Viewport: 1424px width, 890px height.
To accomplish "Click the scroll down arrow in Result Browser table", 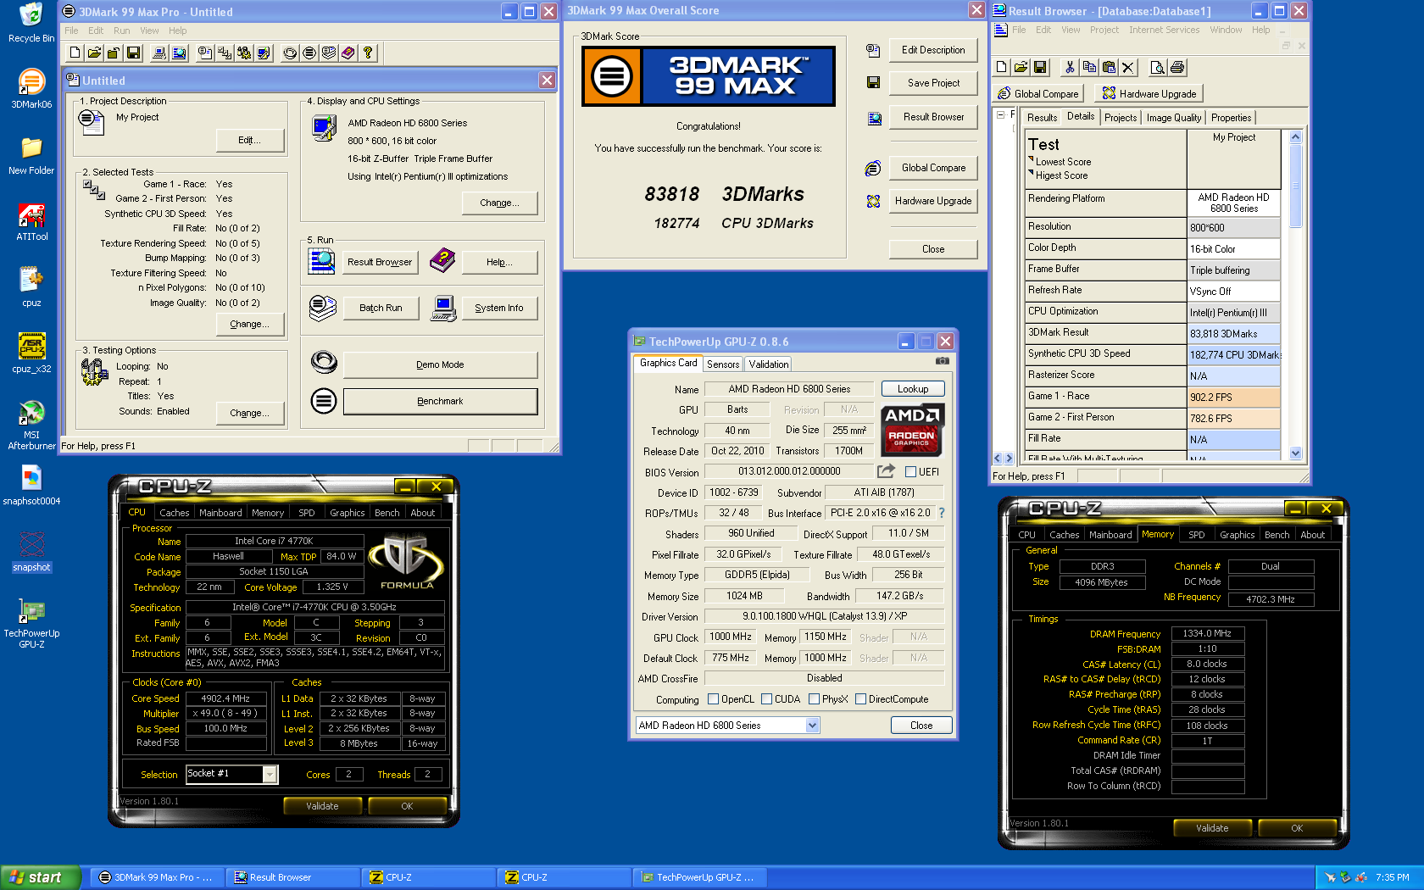I will (1295, 453).
